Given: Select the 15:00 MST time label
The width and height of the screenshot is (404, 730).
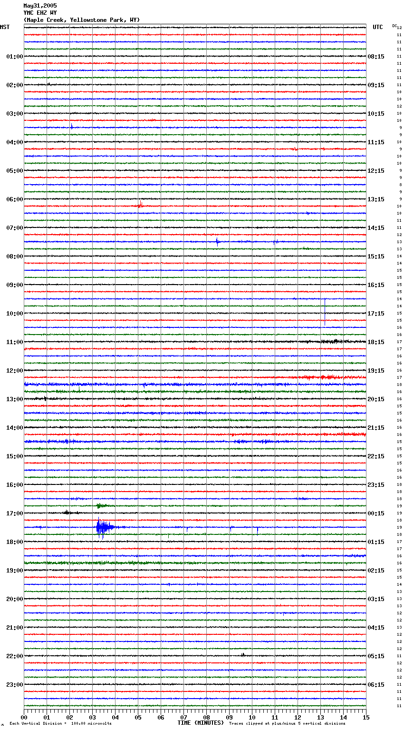Looking at the screenshot, I should click(15, 456).
